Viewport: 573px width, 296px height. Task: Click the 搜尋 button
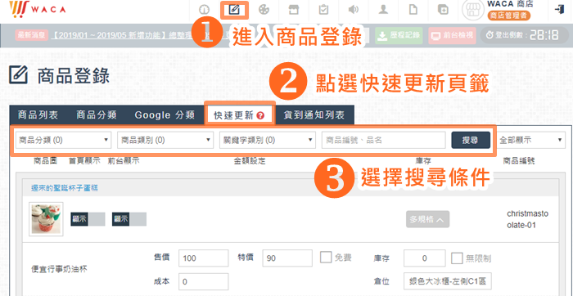tap(471, 140)
